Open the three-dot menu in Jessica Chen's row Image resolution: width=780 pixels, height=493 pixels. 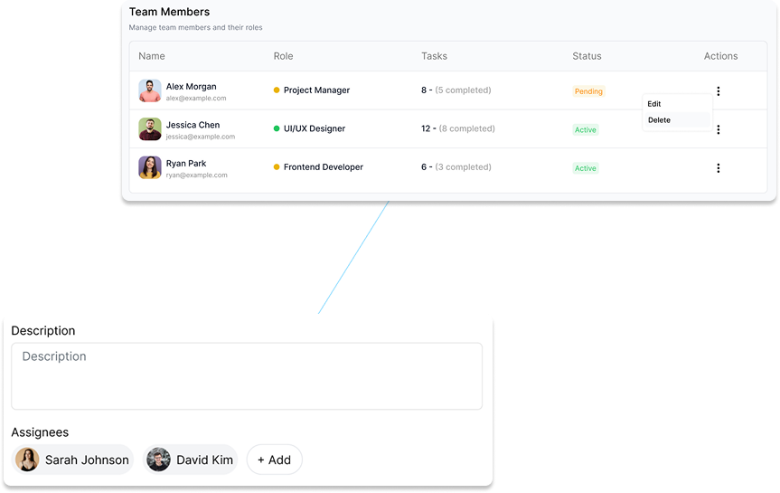[x=718, y=129]
